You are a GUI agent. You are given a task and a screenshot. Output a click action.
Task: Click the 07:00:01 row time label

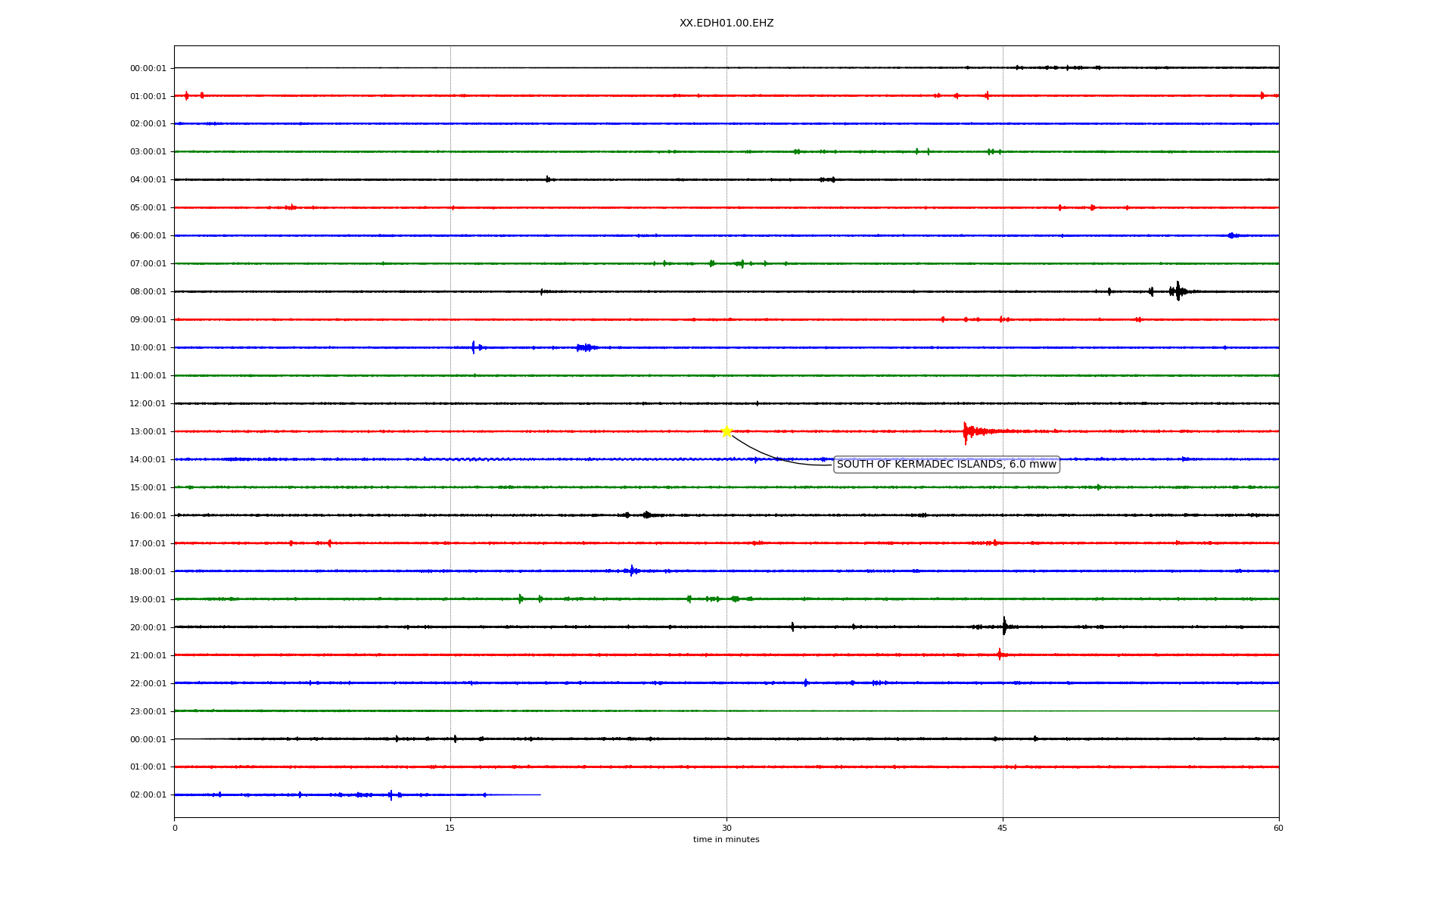click(148, 264)
